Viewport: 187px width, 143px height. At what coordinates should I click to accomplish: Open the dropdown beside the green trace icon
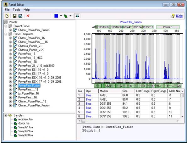coord(70,16)
